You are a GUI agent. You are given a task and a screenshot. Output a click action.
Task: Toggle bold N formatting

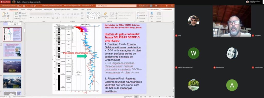pyautogui.click(x=31, y=18)
